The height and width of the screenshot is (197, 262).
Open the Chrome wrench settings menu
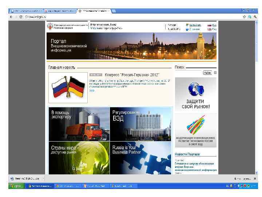coord(255,17)
